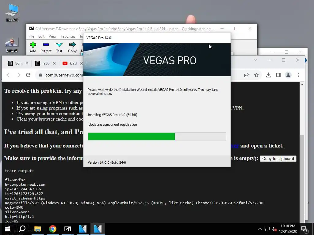The width and height of the screenshot is (314, 235).
Task: Go forward in Chrome browser
Action: (18, 75)
